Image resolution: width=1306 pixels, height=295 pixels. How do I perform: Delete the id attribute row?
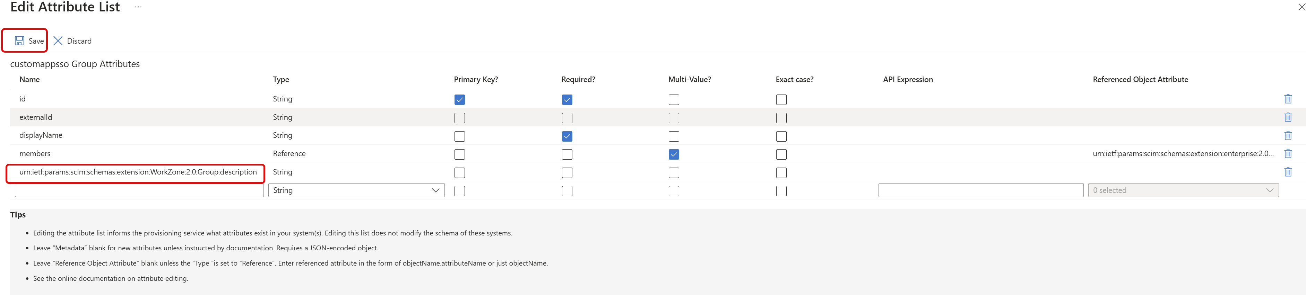tap(1287, 99)
